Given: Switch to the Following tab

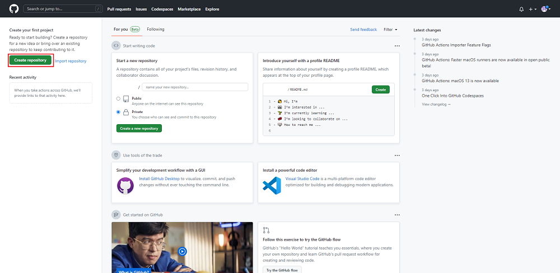Looking at the screenshot, I should 156,29.
